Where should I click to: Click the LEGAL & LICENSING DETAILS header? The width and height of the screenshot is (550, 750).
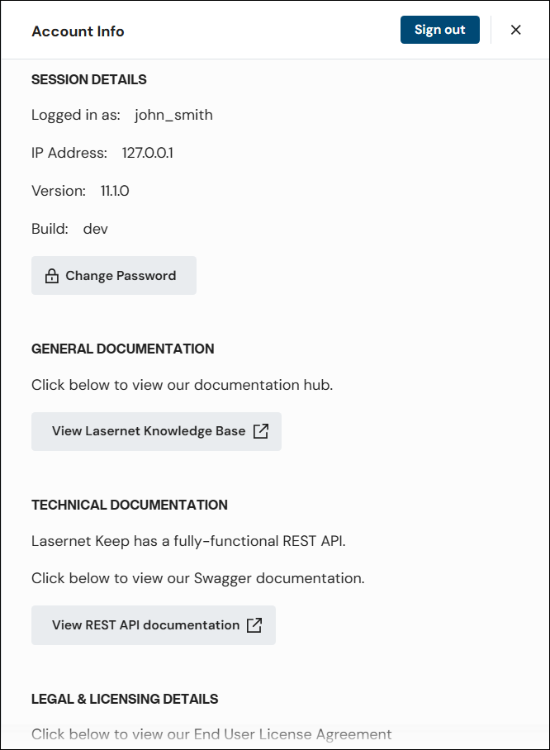125,699
